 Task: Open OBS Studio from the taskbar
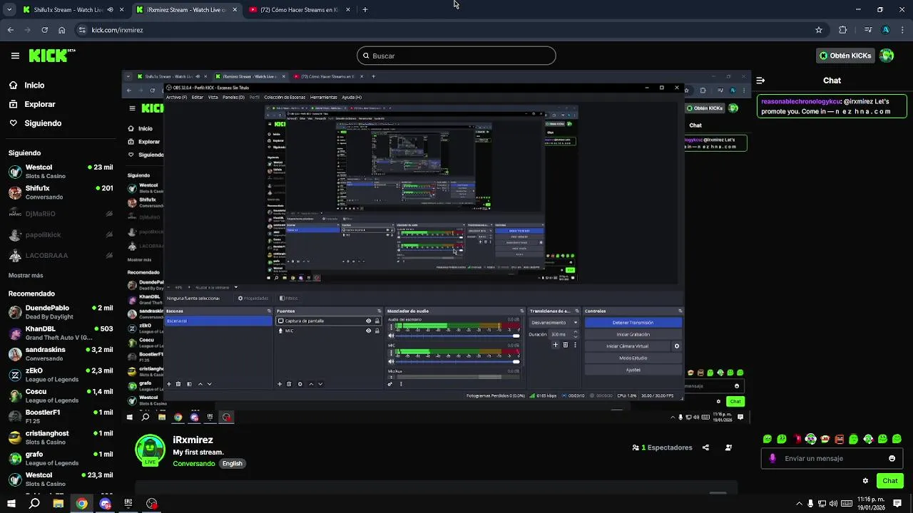pyautogui.click(x=152, y=504)
